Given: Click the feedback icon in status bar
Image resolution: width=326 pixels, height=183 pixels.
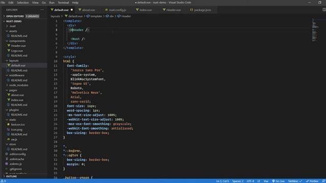Looking at the screenshot, I should [x=323, y=181].
